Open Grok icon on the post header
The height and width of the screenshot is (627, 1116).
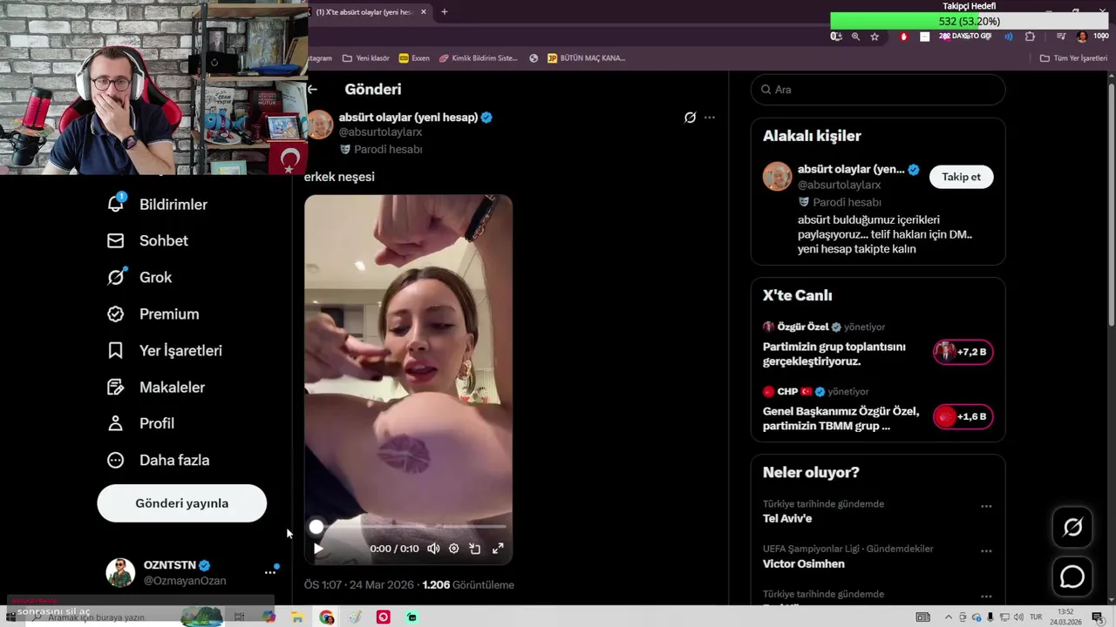[x=690, y=118]
